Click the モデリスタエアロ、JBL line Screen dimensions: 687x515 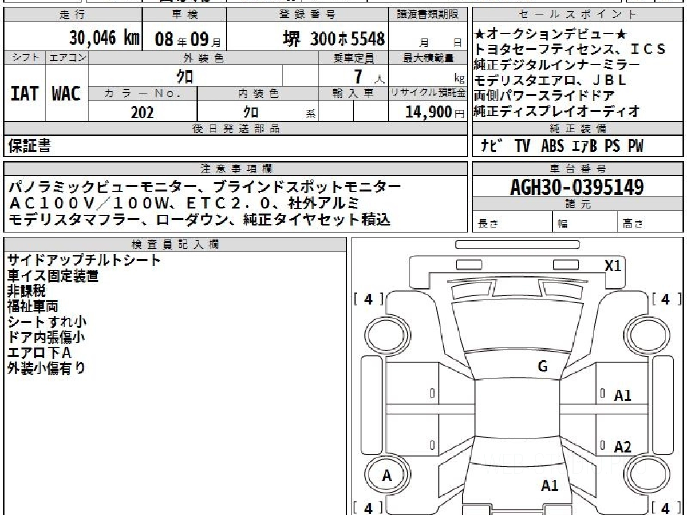pyautogui.click(x=550, y=80)
